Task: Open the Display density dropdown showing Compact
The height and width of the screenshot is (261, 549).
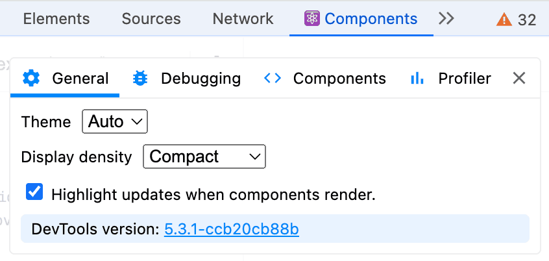Action: 204,156
